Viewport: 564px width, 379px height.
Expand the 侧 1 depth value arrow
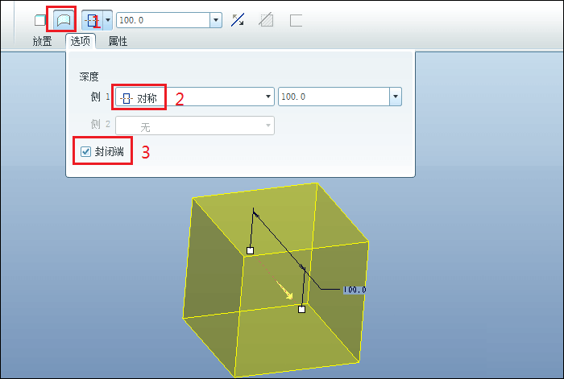[x=396, y=97]
